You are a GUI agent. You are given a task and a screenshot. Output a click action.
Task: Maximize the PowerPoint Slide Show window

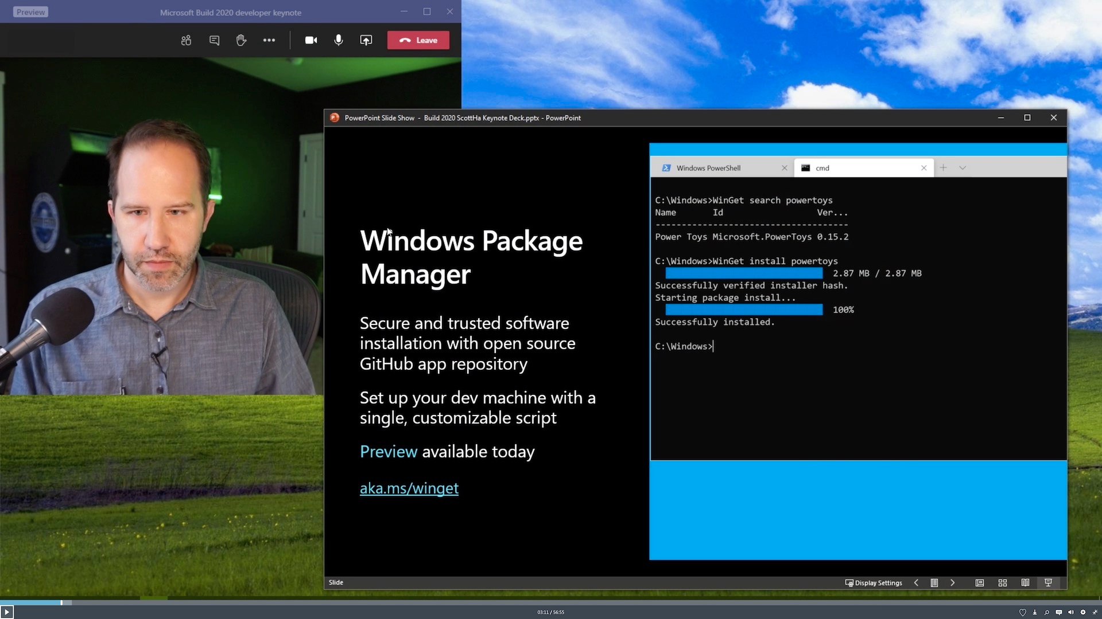click(x=1027, y=117)
